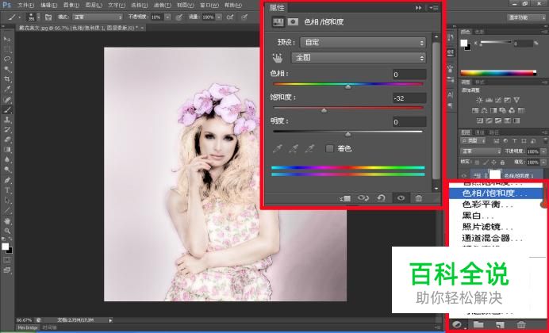Select the Zoom tool

[7, 231]
